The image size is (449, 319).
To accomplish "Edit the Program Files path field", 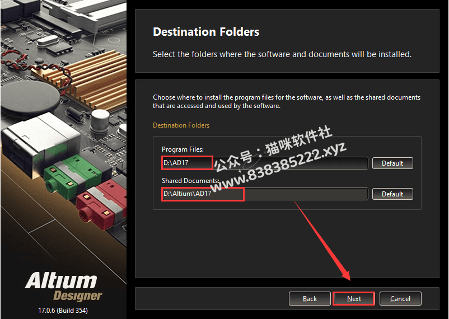I will point(265,163).
